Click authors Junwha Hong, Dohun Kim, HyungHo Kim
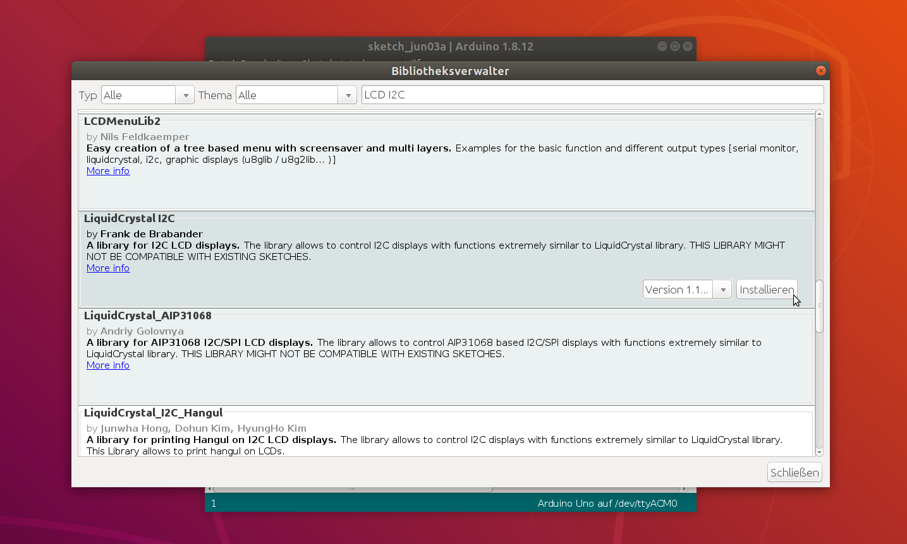This screenshot has height=544, width=907. click(x=204, y=429)
